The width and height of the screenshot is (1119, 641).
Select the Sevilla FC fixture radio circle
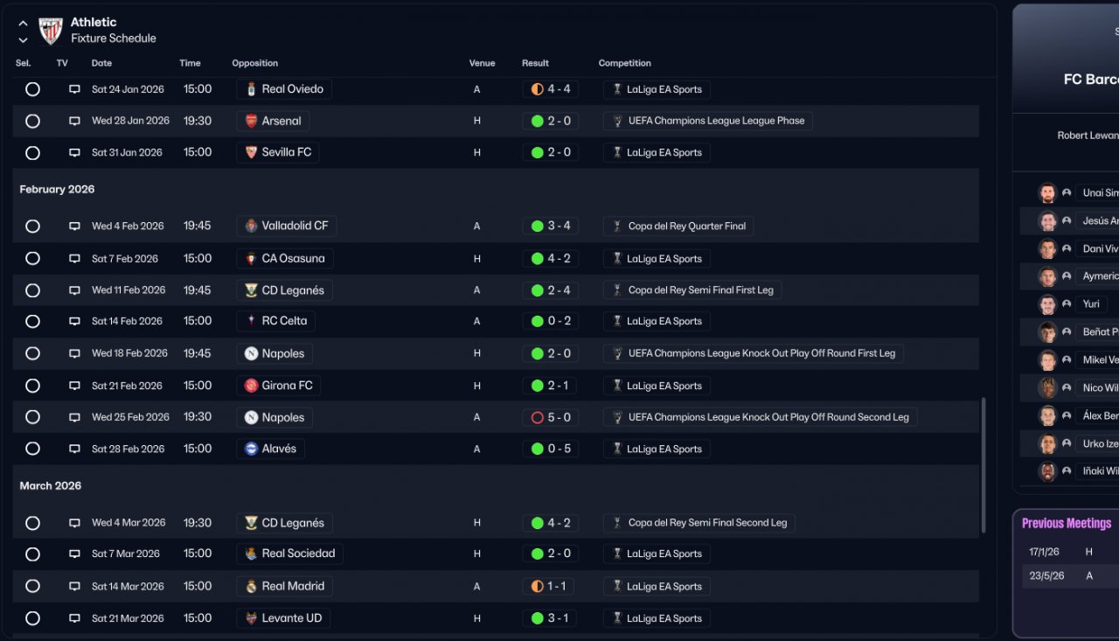32,153
